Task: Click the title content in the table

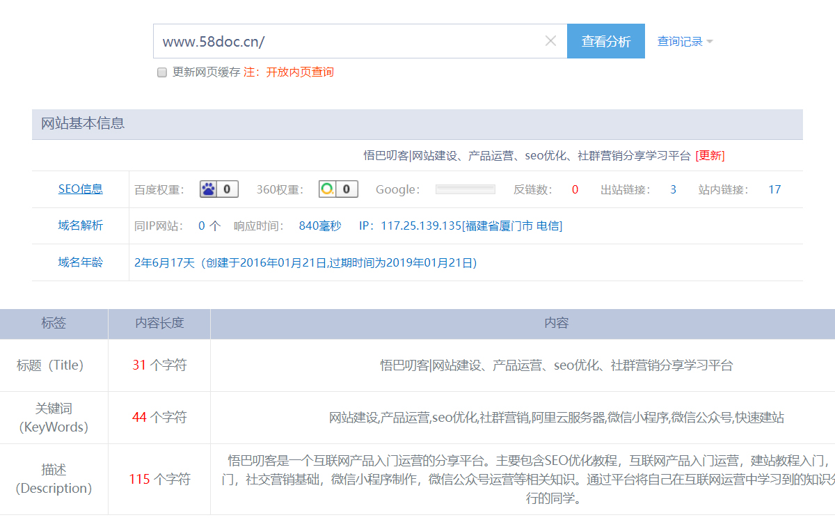Action: (x=556, y=365)
